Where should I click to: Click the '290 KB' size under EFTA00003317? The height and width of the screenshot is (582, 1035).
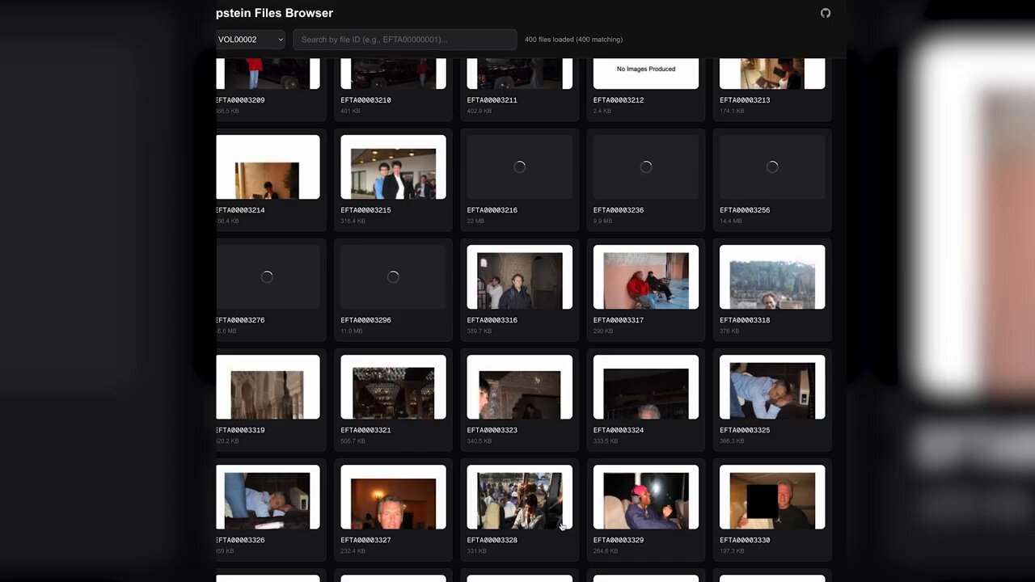click(603, 331)
